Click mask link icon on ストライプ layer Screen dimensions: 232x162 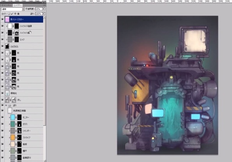click(16, 137)
